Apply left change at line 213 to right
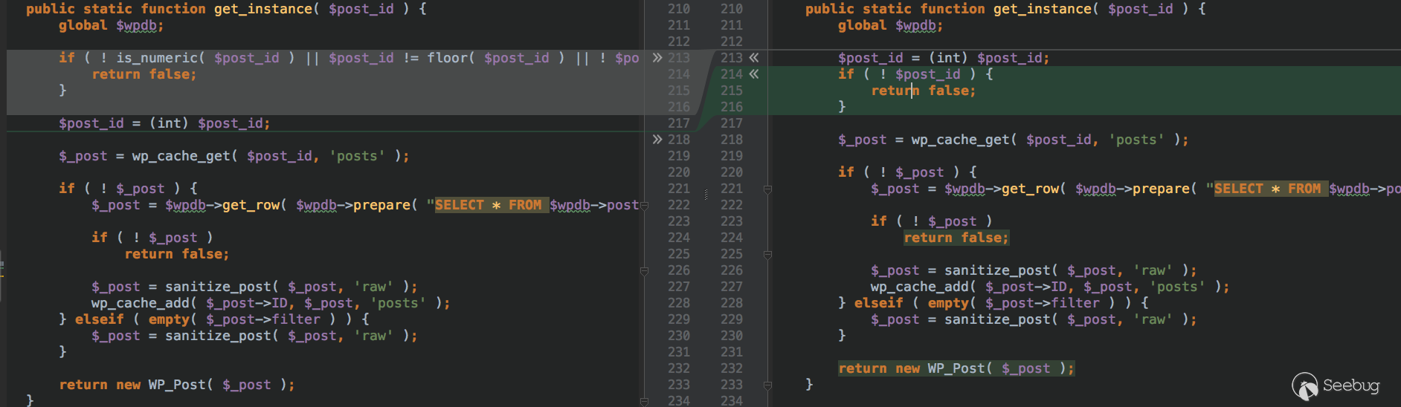 tap(657, 57)
